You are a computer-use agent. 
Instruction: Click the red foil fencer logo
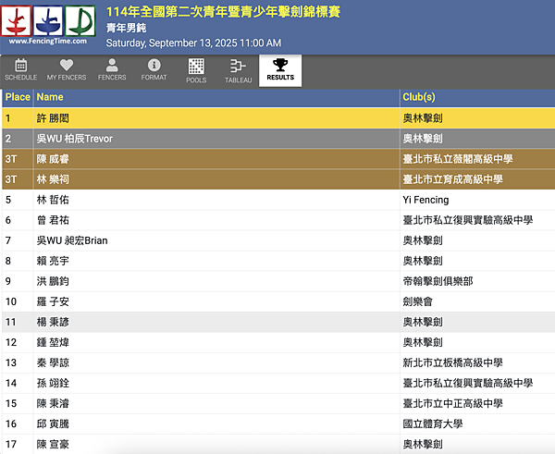(x=16, y=21)
